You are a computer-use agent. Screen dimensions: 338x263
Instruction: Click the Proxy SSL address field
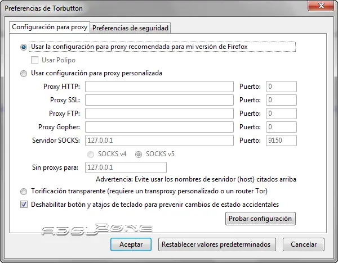pyautogui.click(x=159, y=100)
